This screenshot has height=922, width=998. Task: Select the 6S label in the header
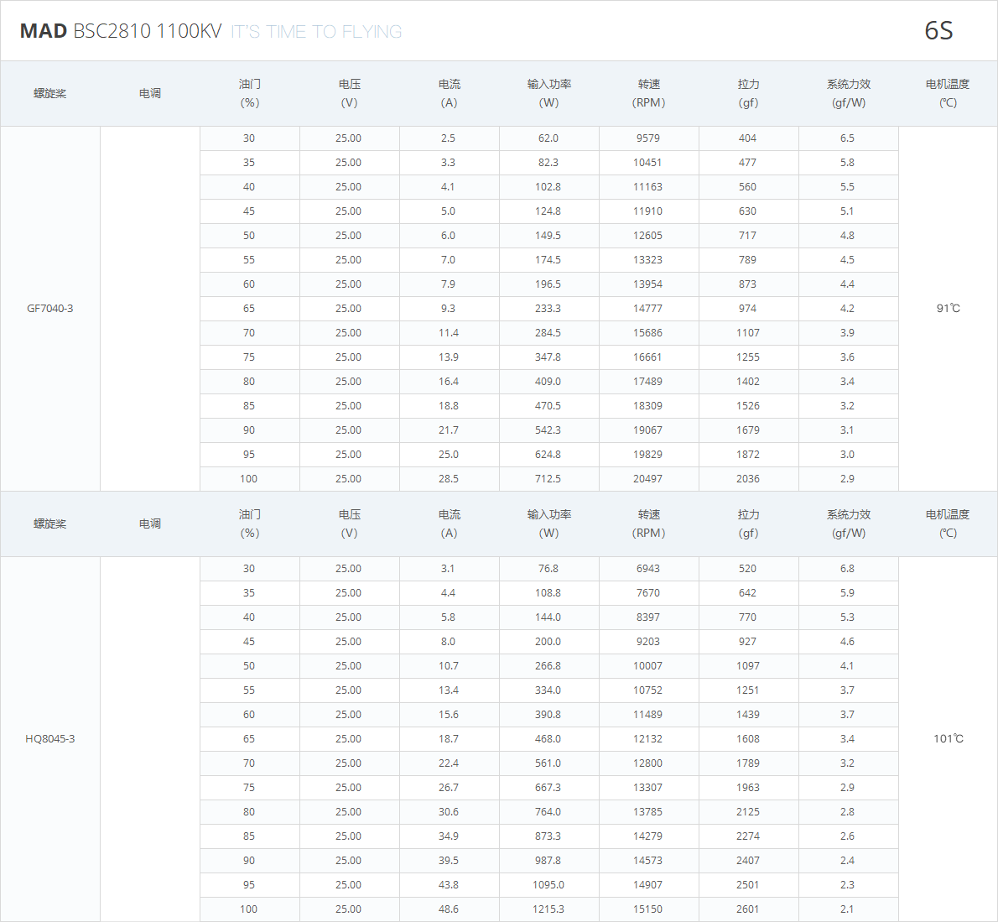(938, 30)
